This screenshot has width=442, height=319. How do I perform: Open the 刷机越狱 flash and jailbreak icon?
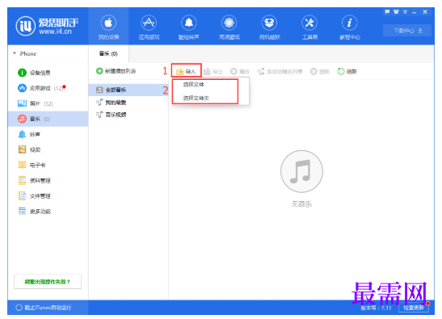click(x=270, y=27)
